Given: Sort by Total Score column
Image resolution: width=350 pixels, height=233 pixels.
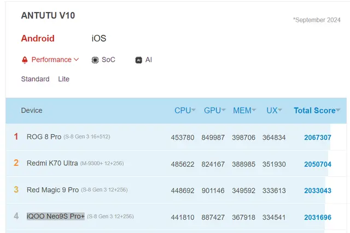Looking at the screenshot, I should [x=316, y=110].
